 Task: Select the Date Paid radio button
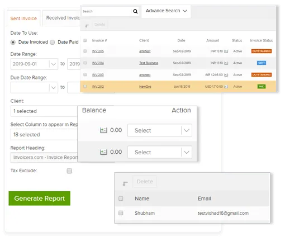53,42
